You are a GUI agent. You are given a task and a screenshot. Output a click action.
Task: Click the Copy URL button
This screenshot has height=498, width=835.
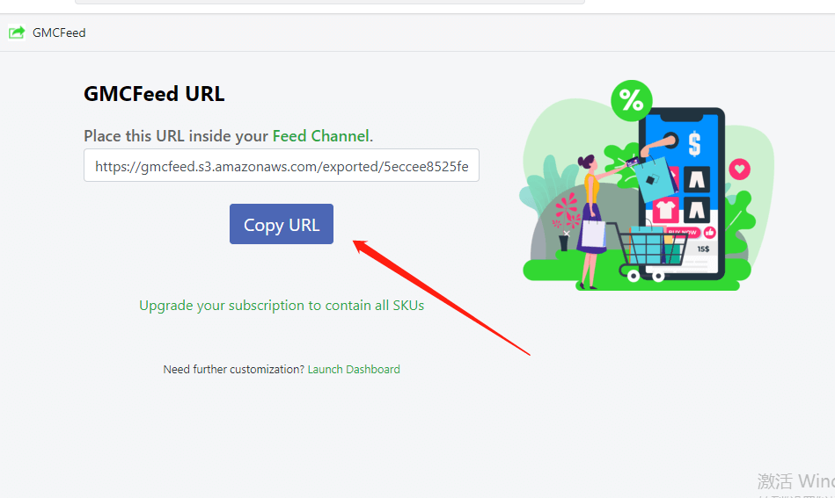tap(282, 224)
